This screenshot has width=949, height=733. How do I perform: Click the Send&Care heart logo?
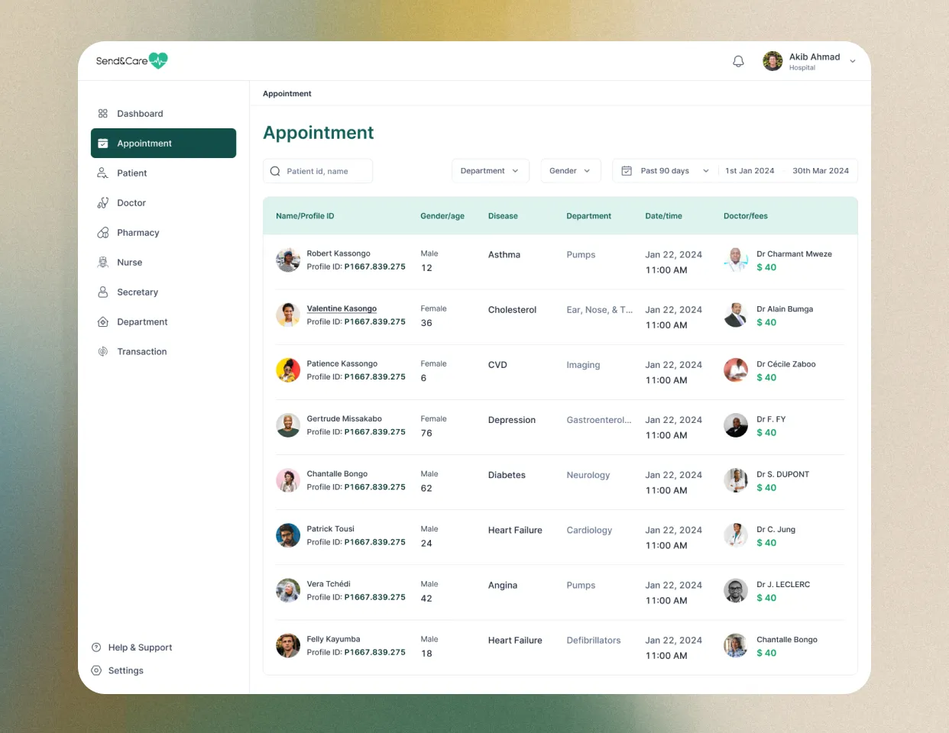(x=158, y=60)
